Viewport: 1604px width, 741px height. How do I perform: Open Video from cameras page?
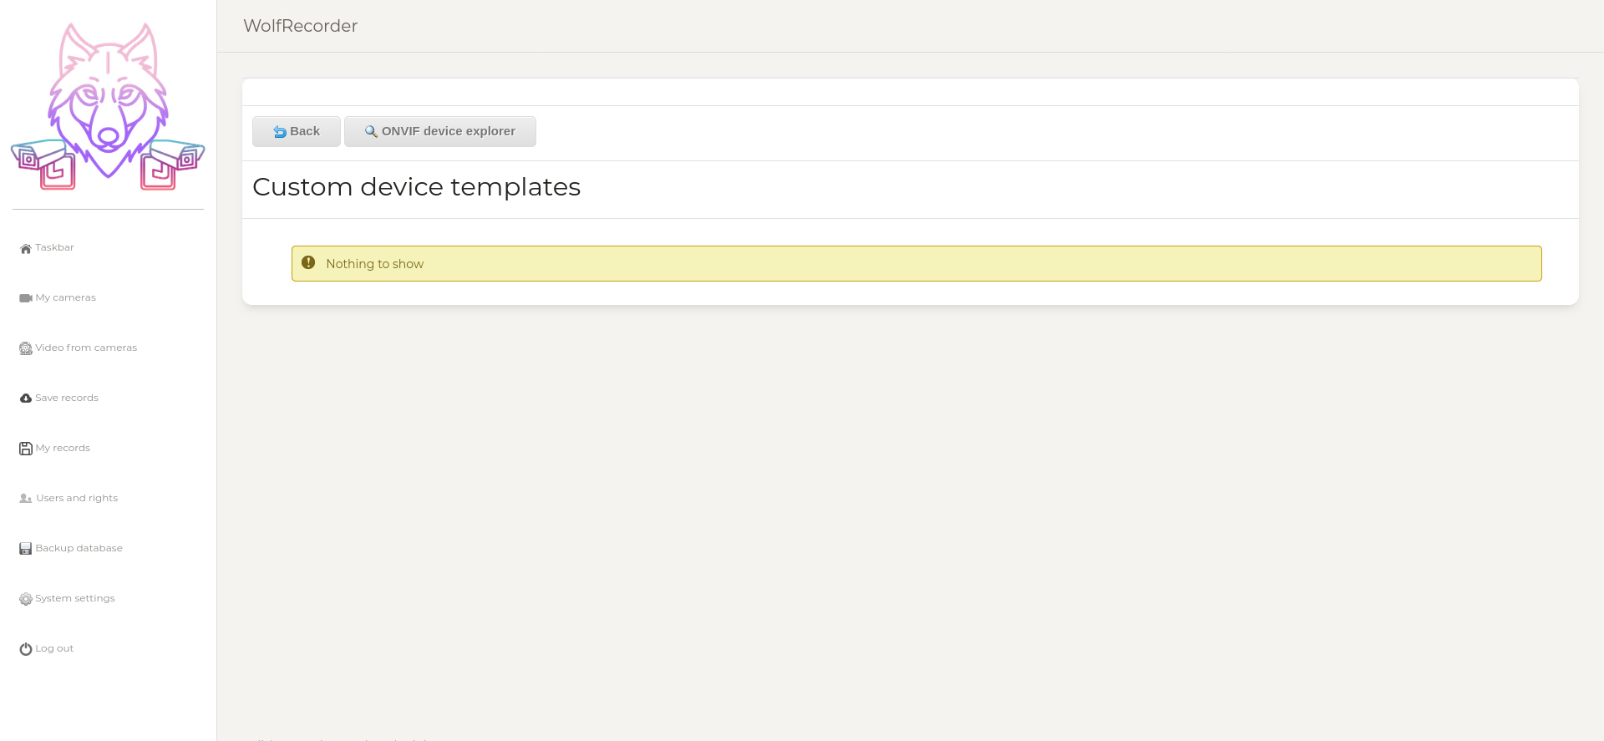click(86, 348)
